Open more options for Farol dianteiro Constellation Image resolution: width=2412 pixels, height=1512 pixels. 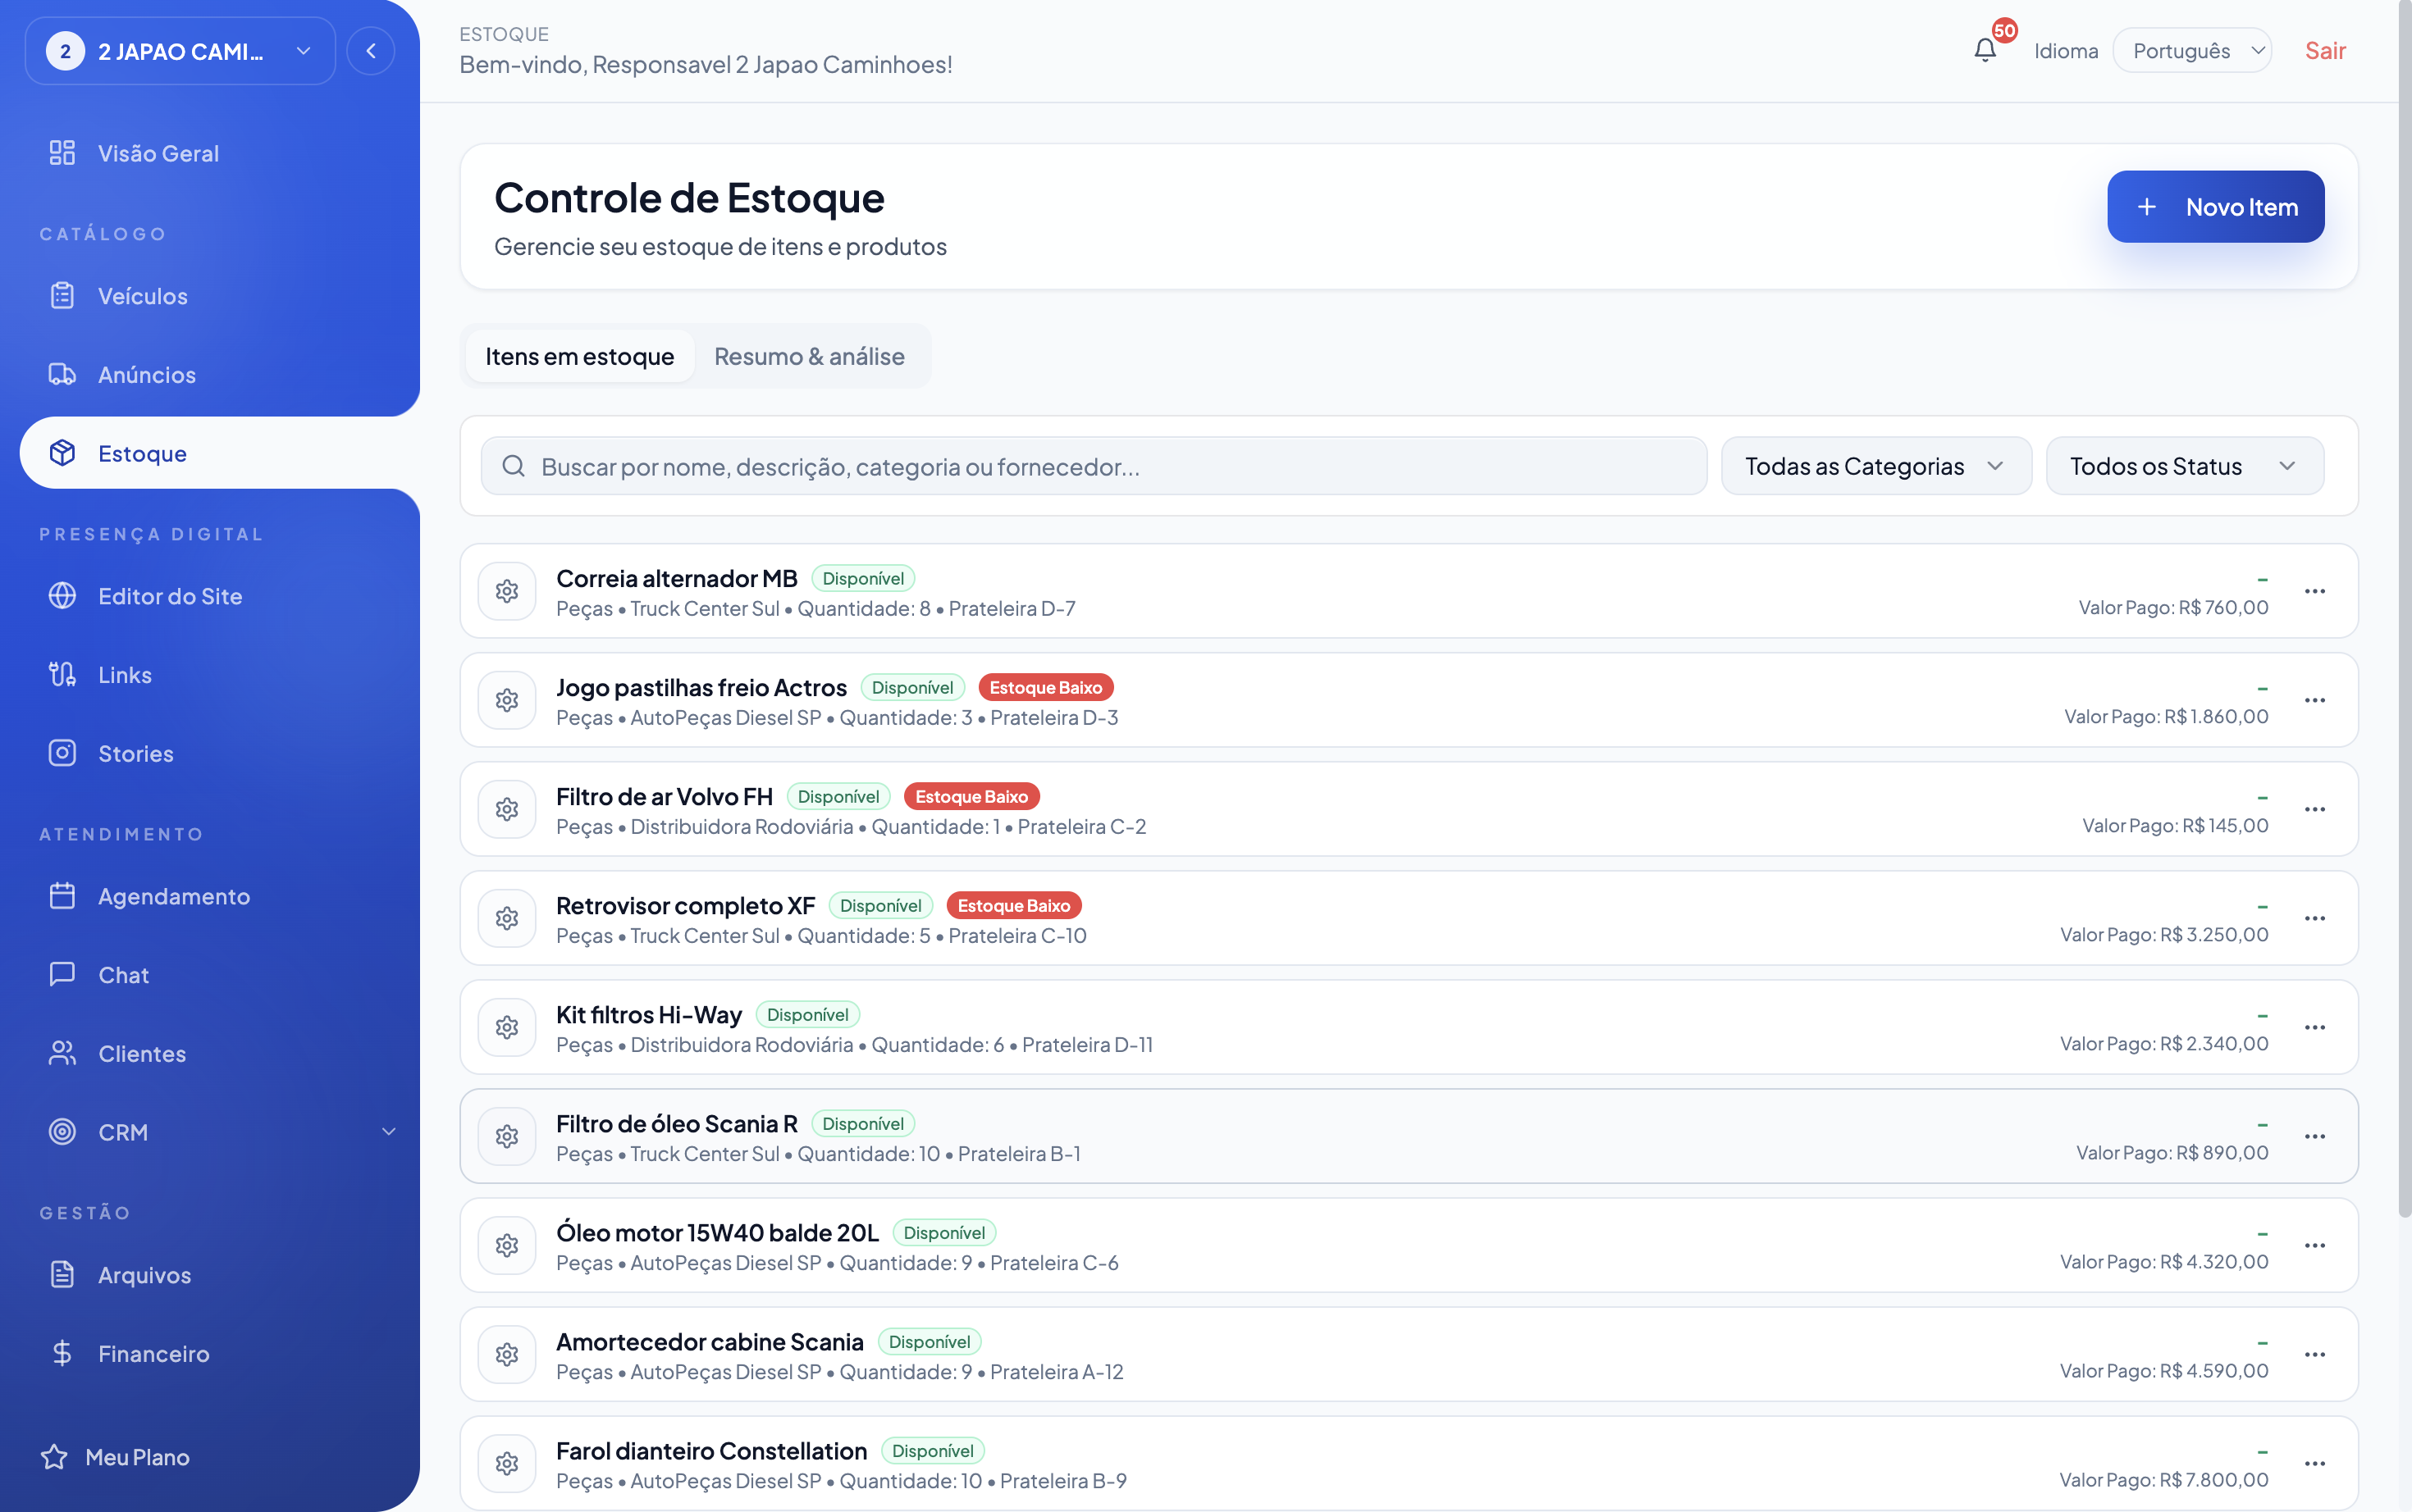coord(2315,1463)
